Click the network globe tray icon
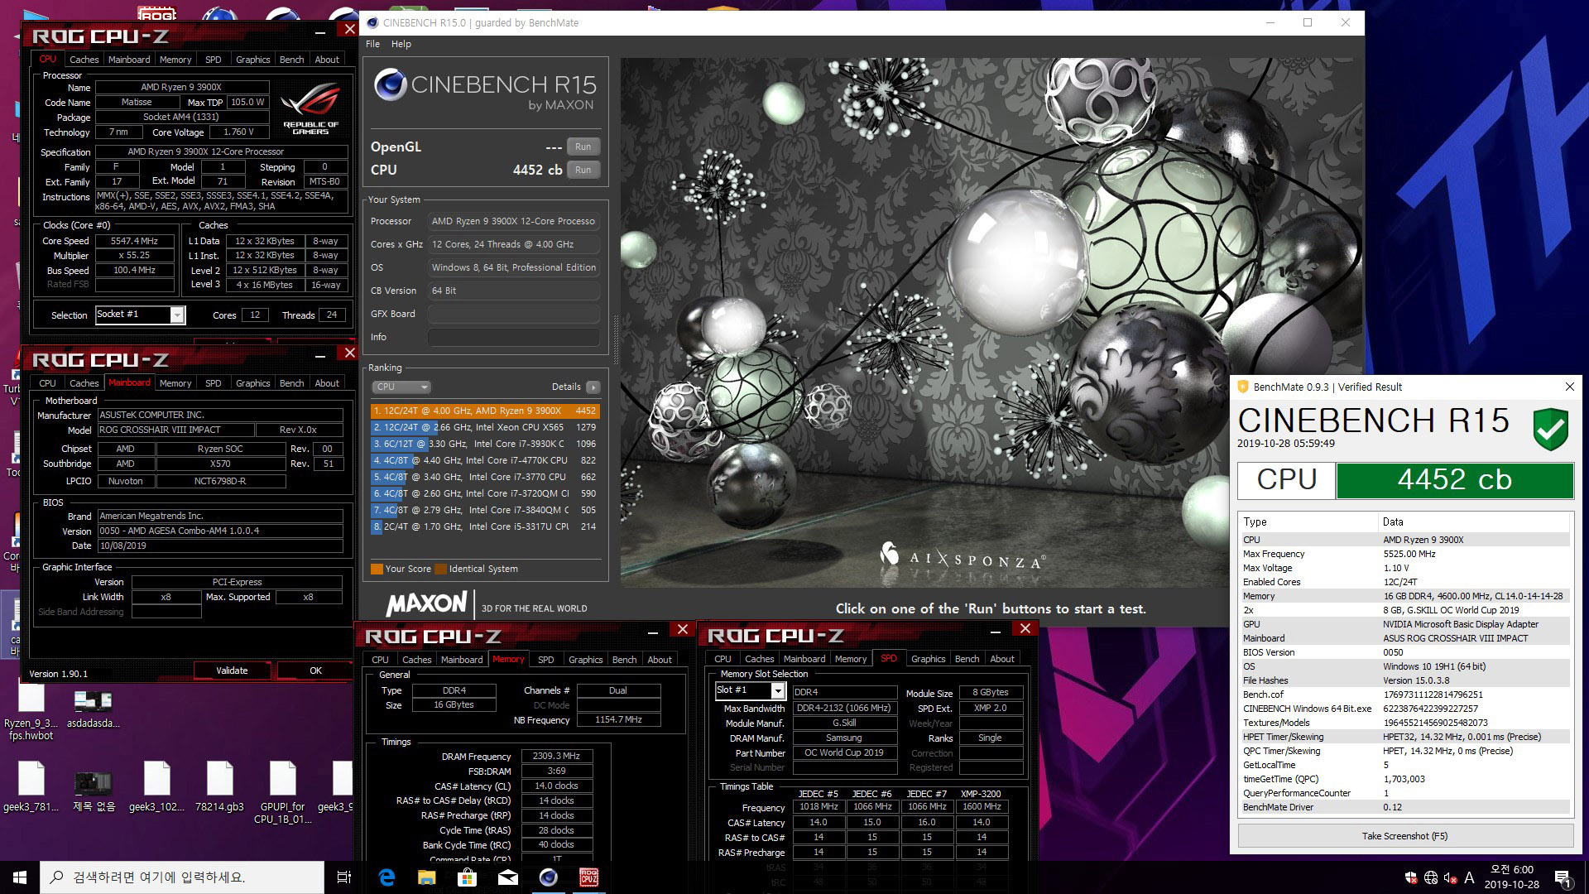The width and height of the screenshot is (1589, 894). click(1431, 877)
